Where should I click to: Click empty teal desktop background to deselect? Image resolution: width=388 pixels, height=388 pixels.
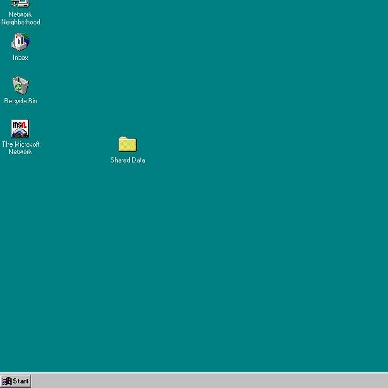click(x=259, y=216)
